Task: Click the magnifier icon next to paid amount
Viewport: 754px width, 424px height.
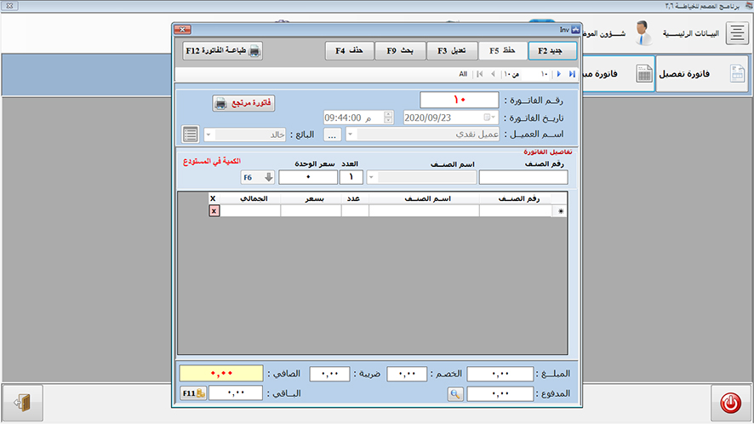Action: click(x=456, y=393)
